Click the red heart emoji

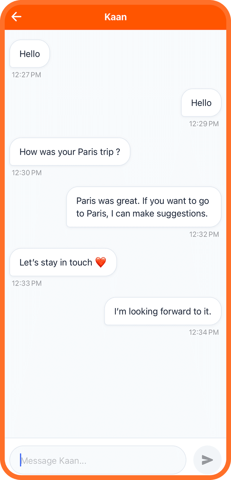[x=100, y=262]
